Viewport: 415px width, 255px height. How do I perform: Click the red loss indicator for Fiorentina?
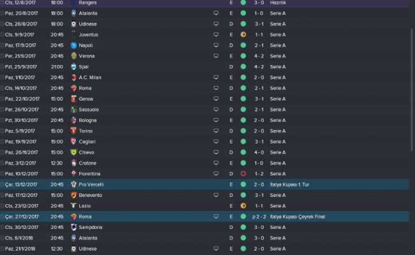243,173
